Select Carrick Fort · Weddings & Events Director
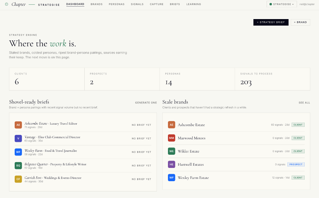319x198 pixels. (x=53, y=178)
